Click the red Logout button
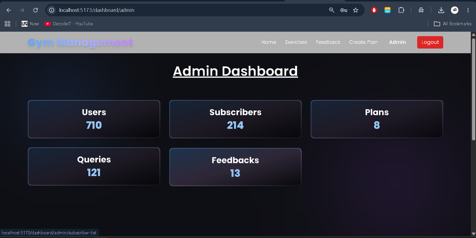This screenshot has width=476, height=238. (x=430, y=42)
